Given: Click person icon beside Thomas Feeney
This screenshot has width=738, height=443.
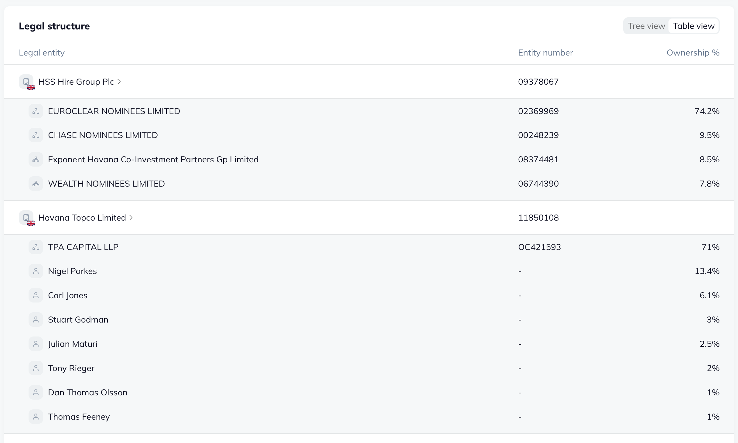Looking at the screenshot, I should (x=36, y=417).
